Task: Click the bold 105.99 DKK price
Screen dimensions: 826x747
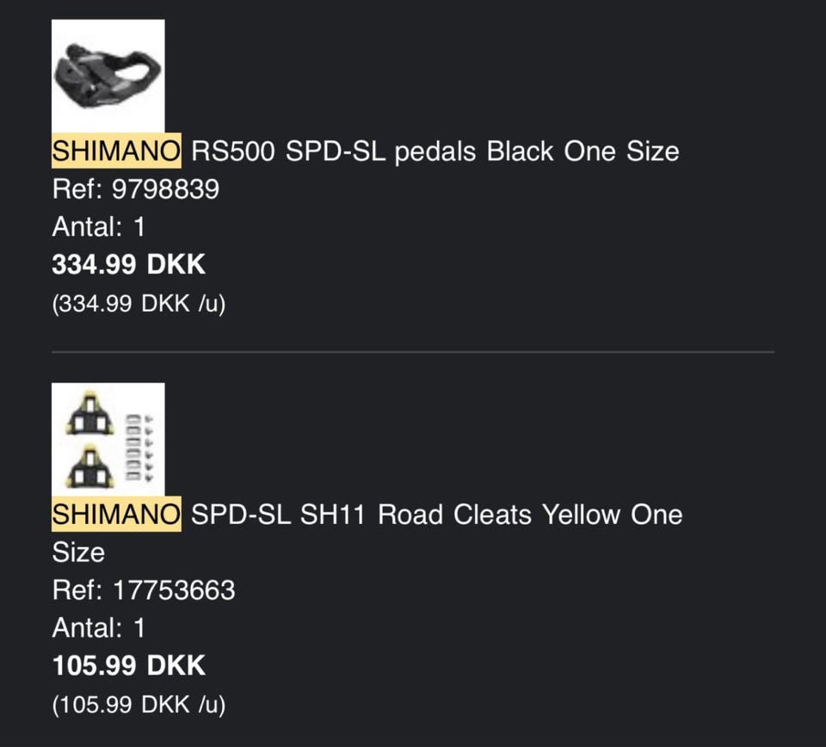Action: [x=129, y=665]
